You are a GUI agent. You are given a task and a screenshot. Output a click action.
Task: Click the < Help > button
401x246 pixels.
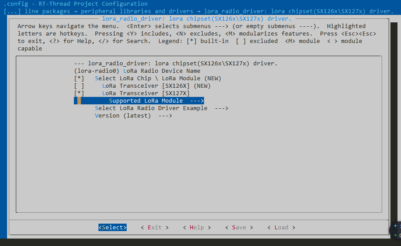point(197,228)
